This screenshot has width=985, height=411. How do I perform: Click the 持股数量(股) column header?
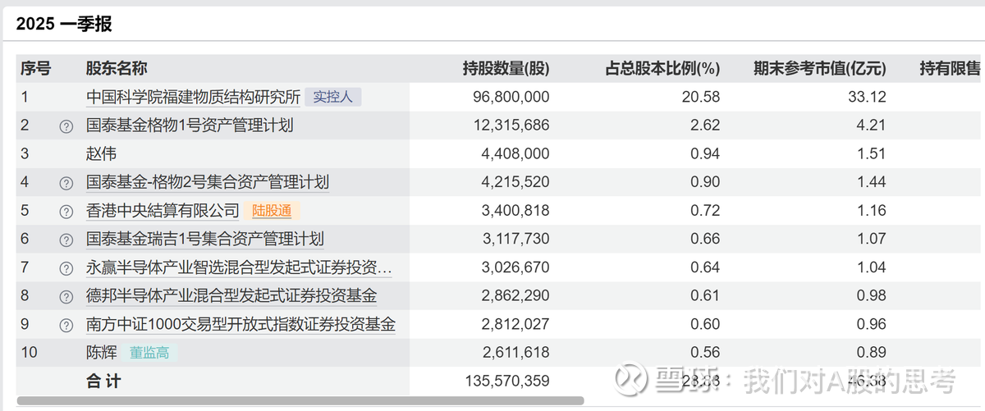[506, 69]
